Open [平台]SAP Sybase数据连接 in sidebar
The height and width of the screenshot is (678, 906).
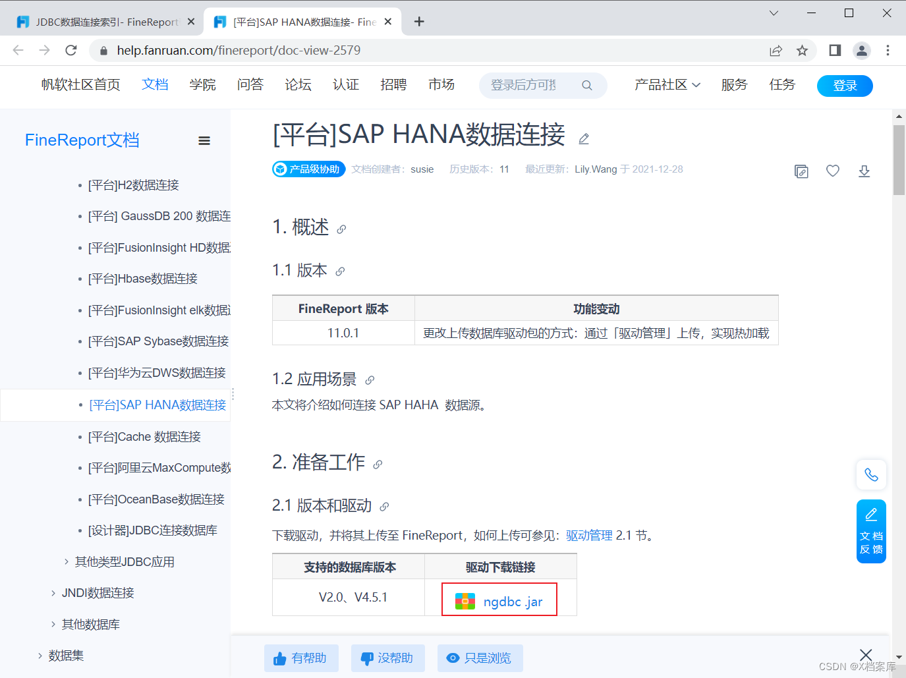pyautogui.click(x=158, y=341)
